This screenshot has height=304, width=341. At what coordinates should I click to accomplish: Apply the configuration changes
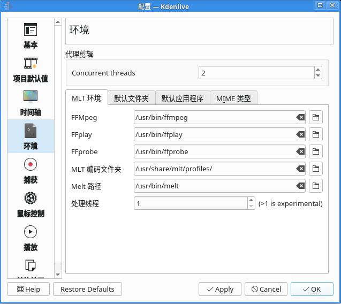click(220, 289)
